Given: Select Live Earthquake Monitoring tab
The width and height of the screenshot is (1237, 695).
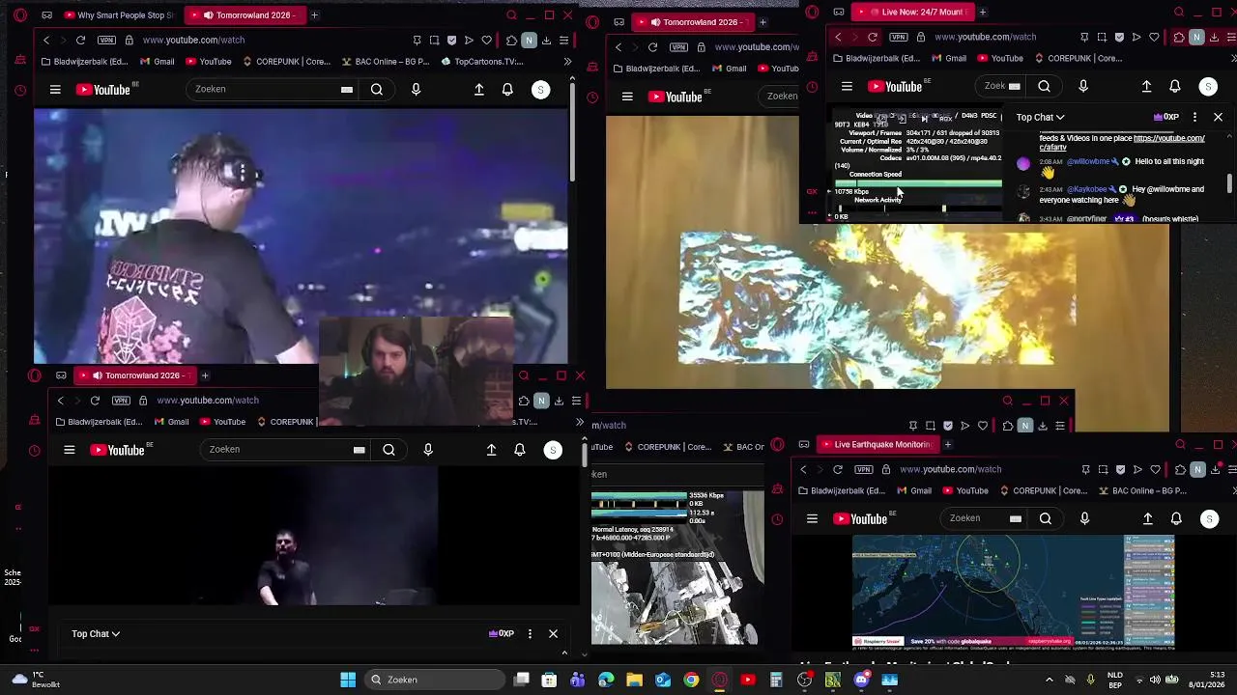Looking at the screenshot, I should tap(877, 444).
